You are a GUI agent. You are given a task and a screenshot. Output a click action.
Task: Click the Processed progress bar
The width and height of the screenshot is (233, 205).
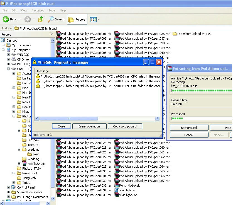[x=202, y=118]
